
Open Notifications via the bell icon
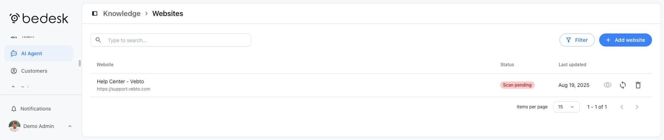coord(14,109)
